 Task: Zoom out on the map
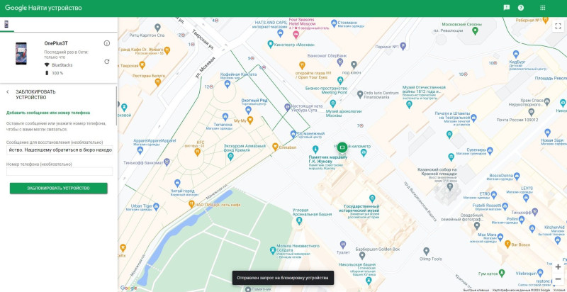click(x=558, y=279)
